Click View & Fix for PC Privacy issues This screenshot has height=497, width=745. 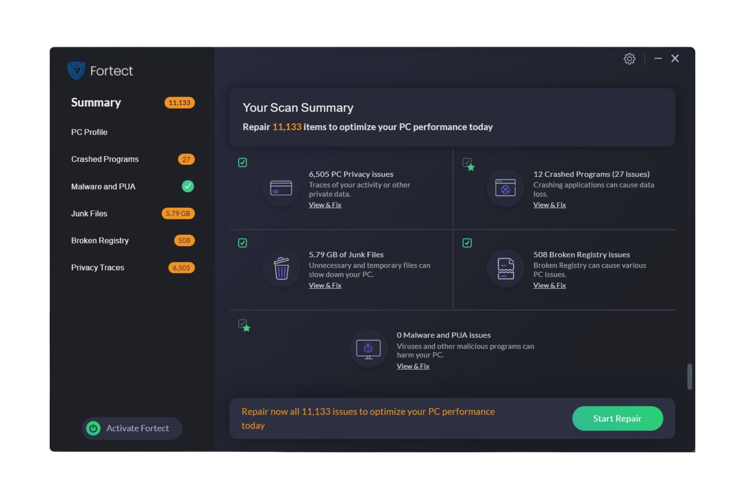[x=325, y=204]
